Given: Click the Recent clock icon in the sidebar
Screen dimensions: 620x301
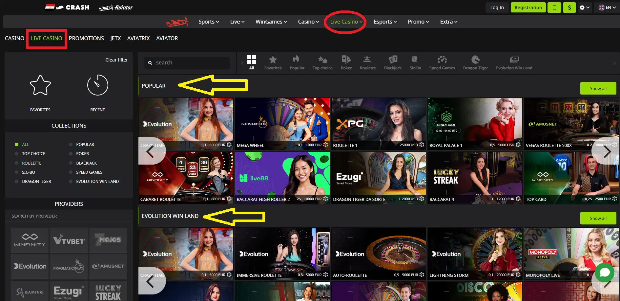Looking at the screenshot, I should click(x=97, y=85).
